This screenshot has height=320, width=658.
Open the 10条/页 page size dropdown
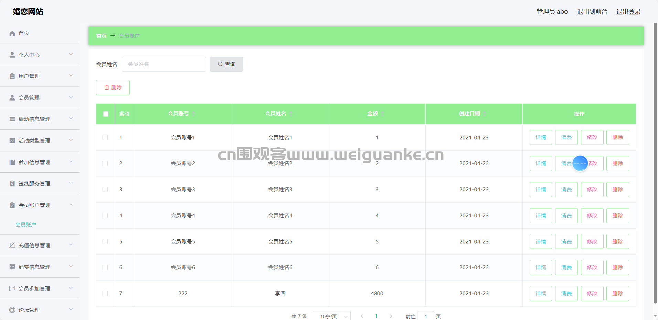331,316
